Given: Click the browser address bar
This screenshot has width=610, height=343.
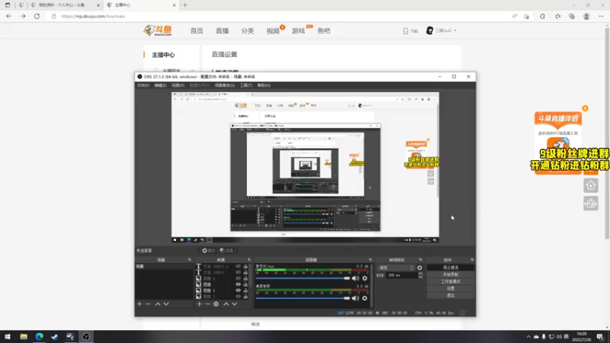Looking at the screenshot, I should click(x=278, y=16).
